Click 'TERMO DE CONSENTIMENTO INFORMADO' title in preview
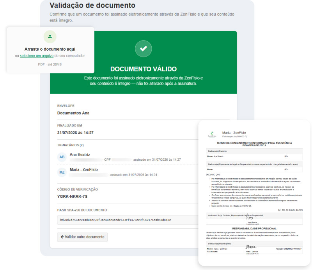Screen dimensions: 312x270 point(254,144)
